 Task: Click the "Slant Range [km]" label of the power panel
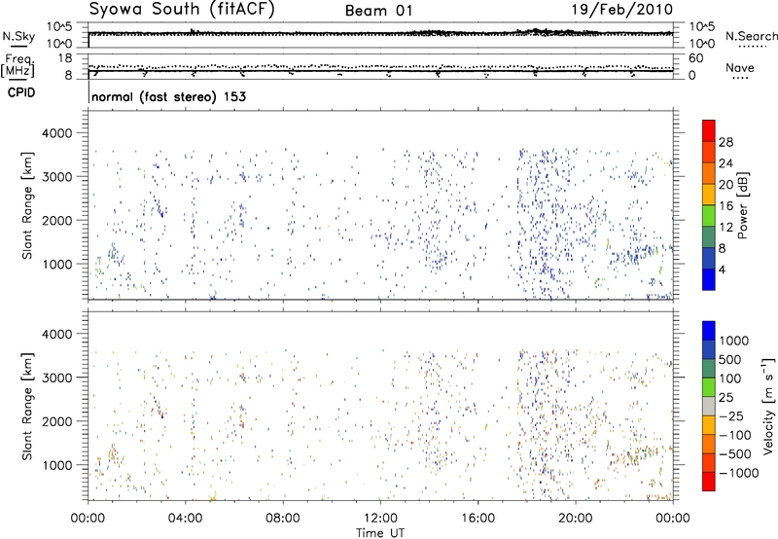pos(27,205)
